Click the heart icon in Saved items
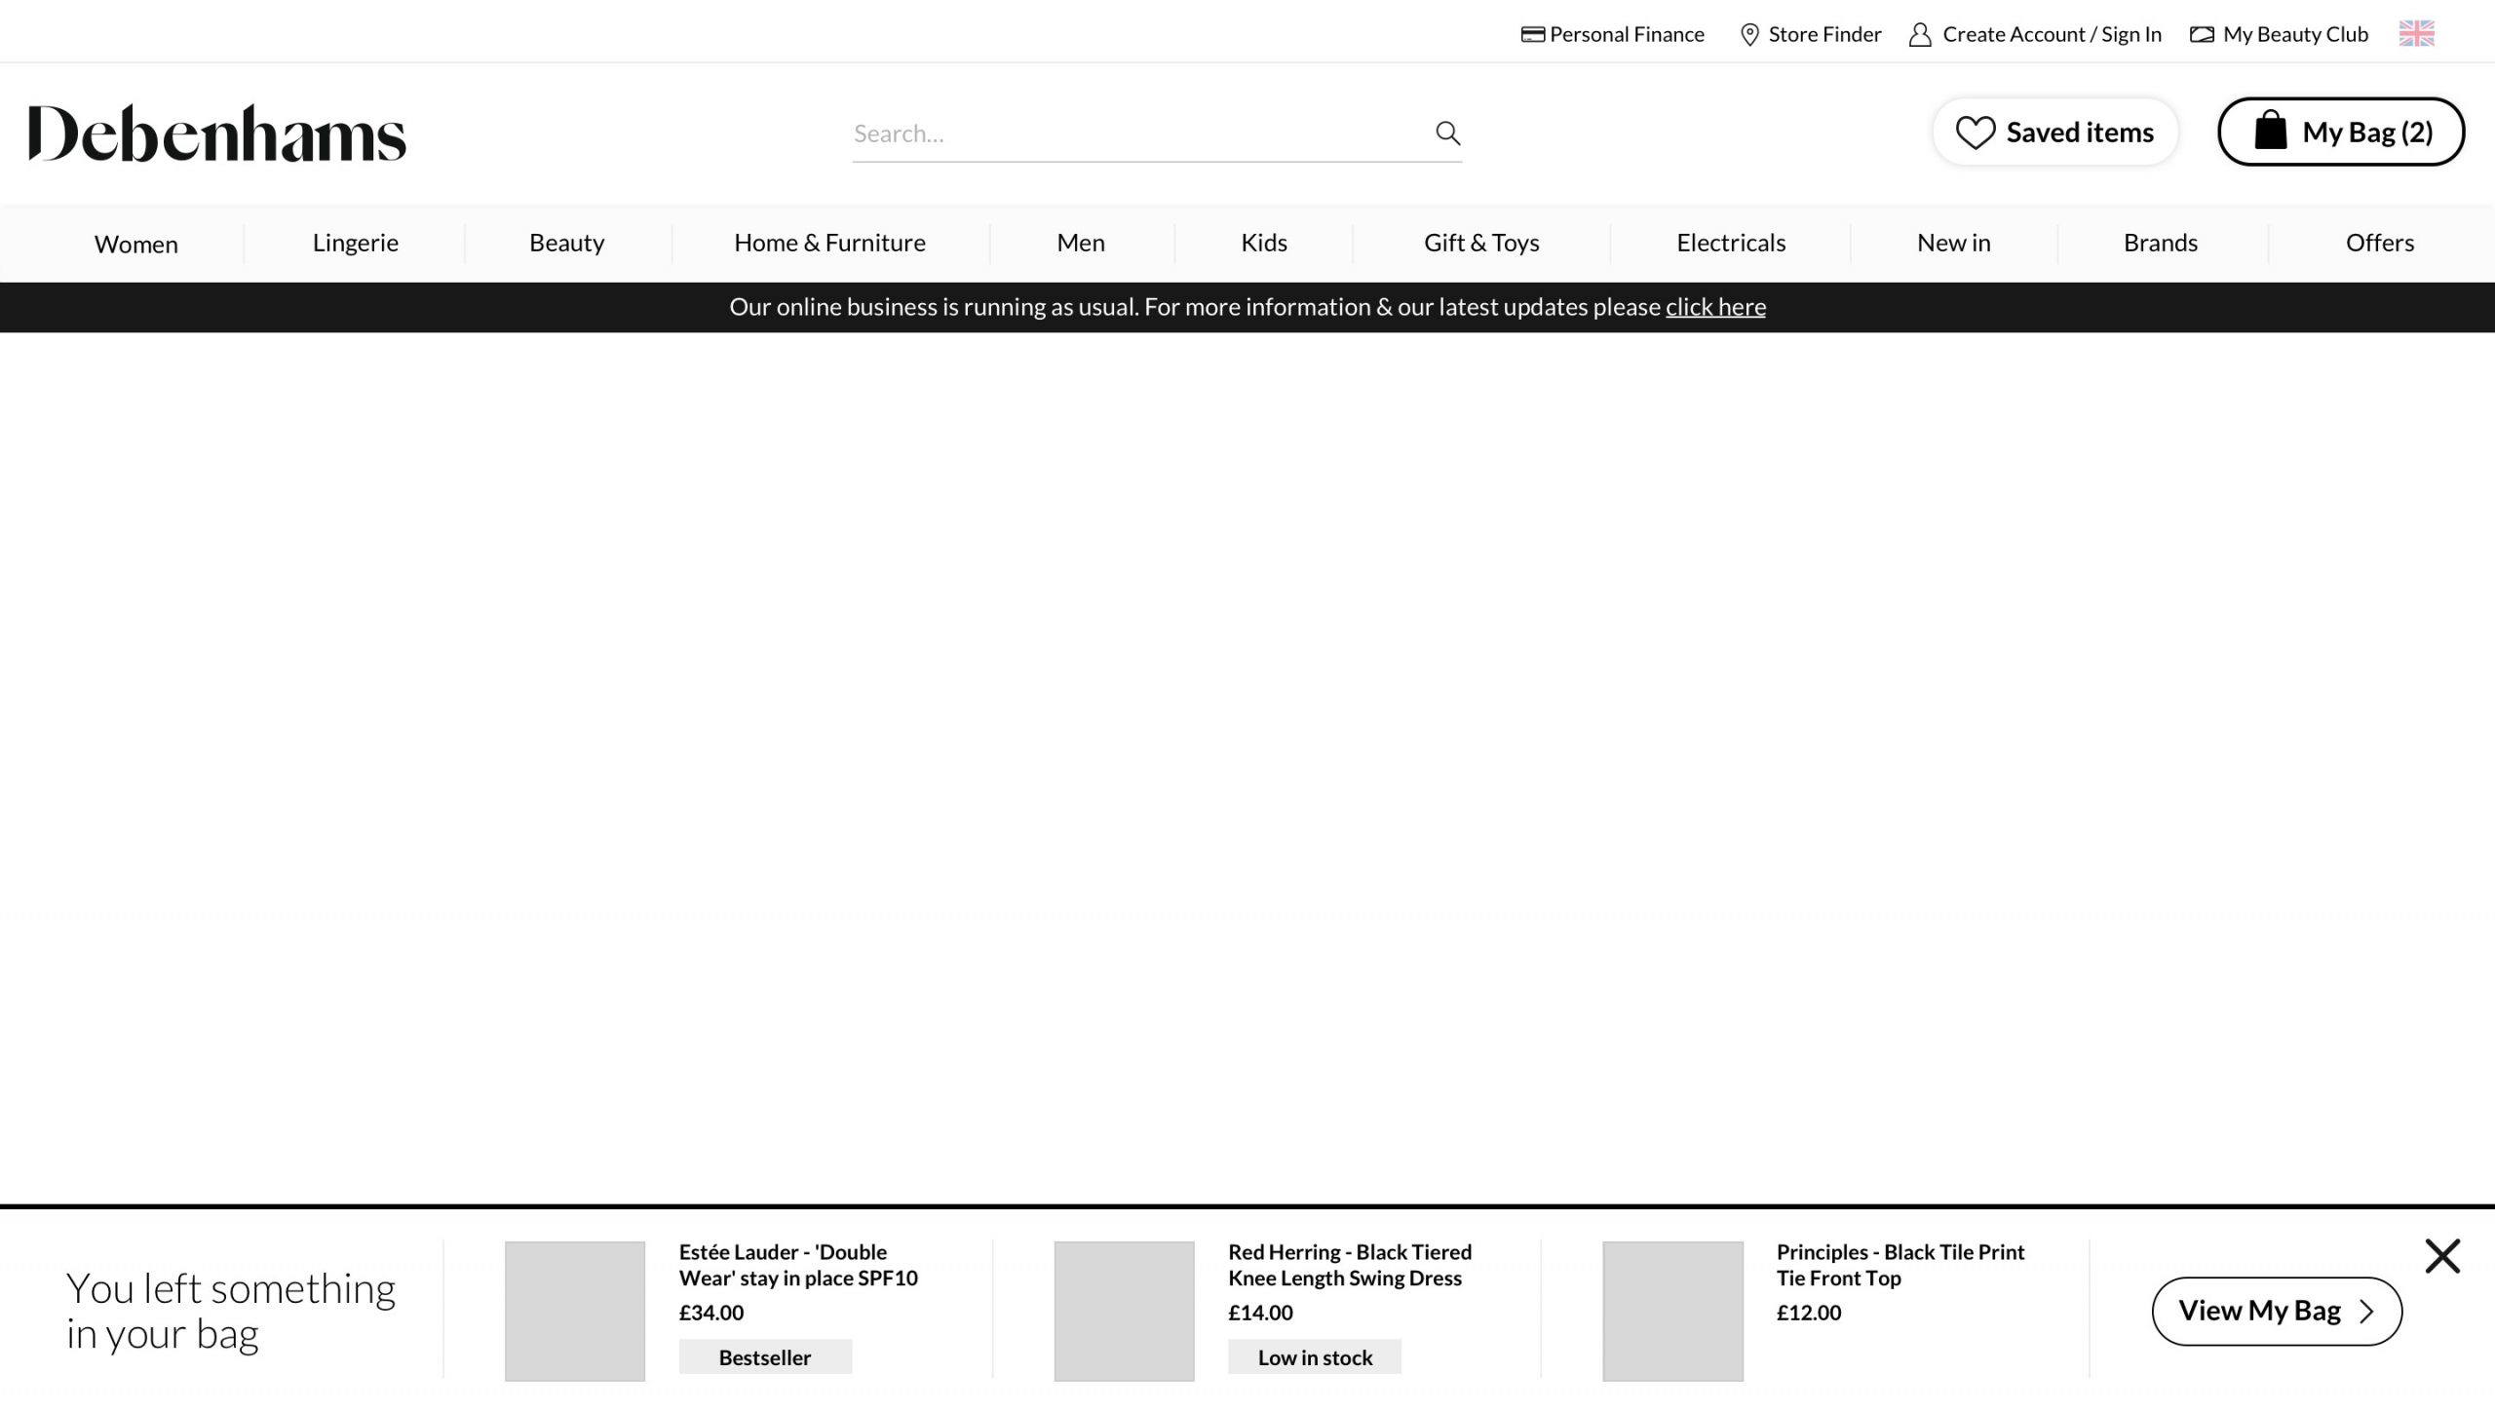Image resolution: width=2495 pixels, height=1412 pixels. [x=1975, y=133]
